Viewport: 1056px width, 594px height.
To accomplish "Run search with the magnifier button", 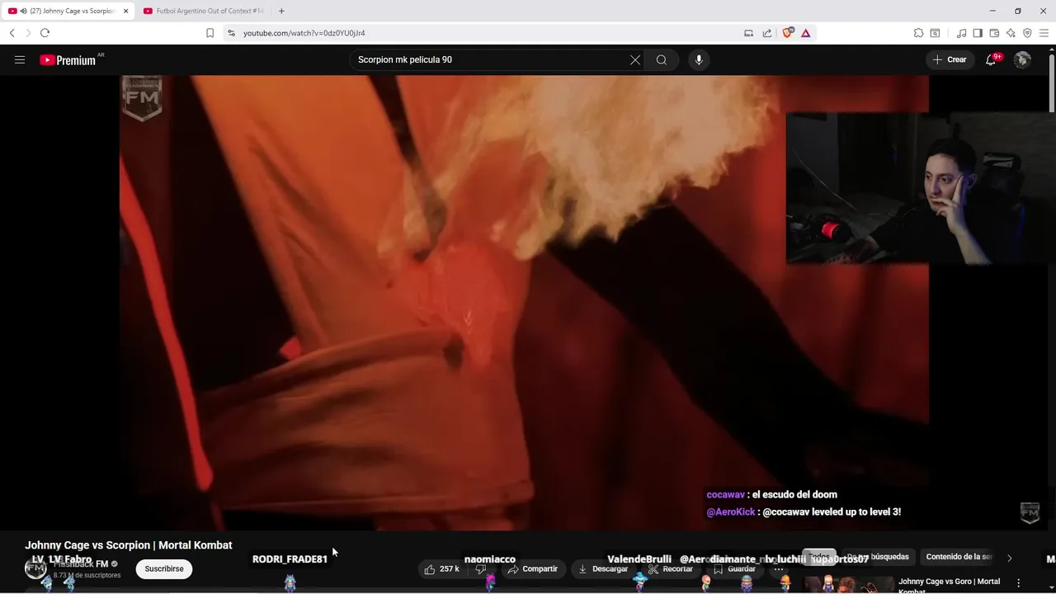I will pos(662,59).
